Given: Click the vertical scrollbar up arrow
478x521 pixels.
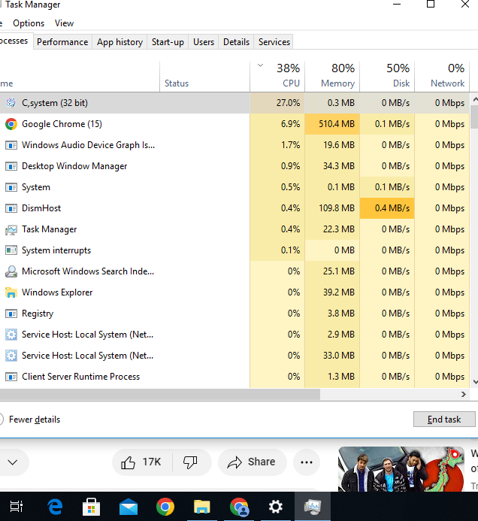Looking at the screenshot, I should pyautogui.click(x=474, y=99).
